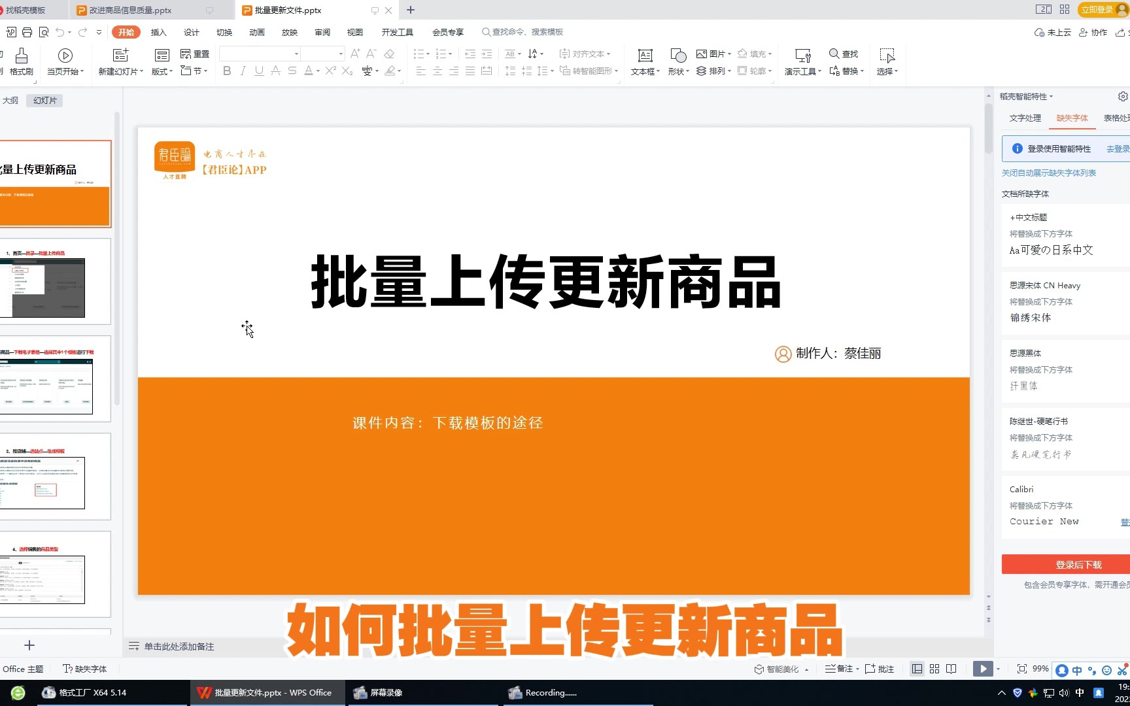Insert a text box (文本框) icon
Viewport: 1130px width, 706px height.
point(645,56)
